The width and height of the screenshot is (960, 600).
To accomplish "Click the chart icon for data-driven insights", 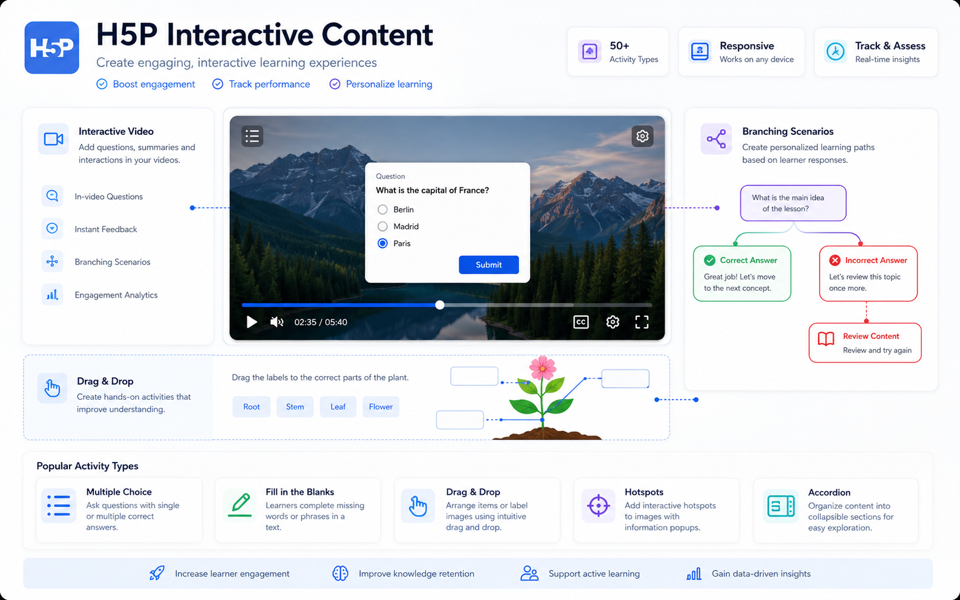I will (694, 574).
